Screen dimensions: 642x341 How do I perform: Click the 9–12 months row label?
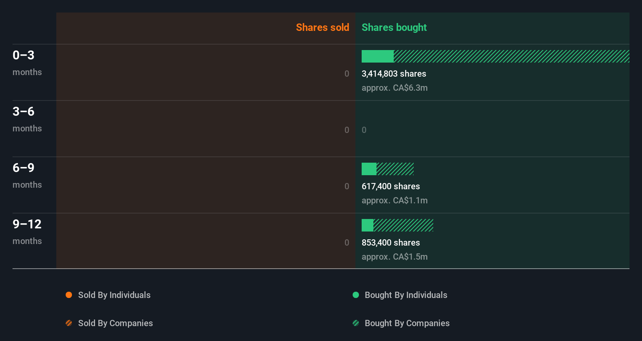click(27, 232)
